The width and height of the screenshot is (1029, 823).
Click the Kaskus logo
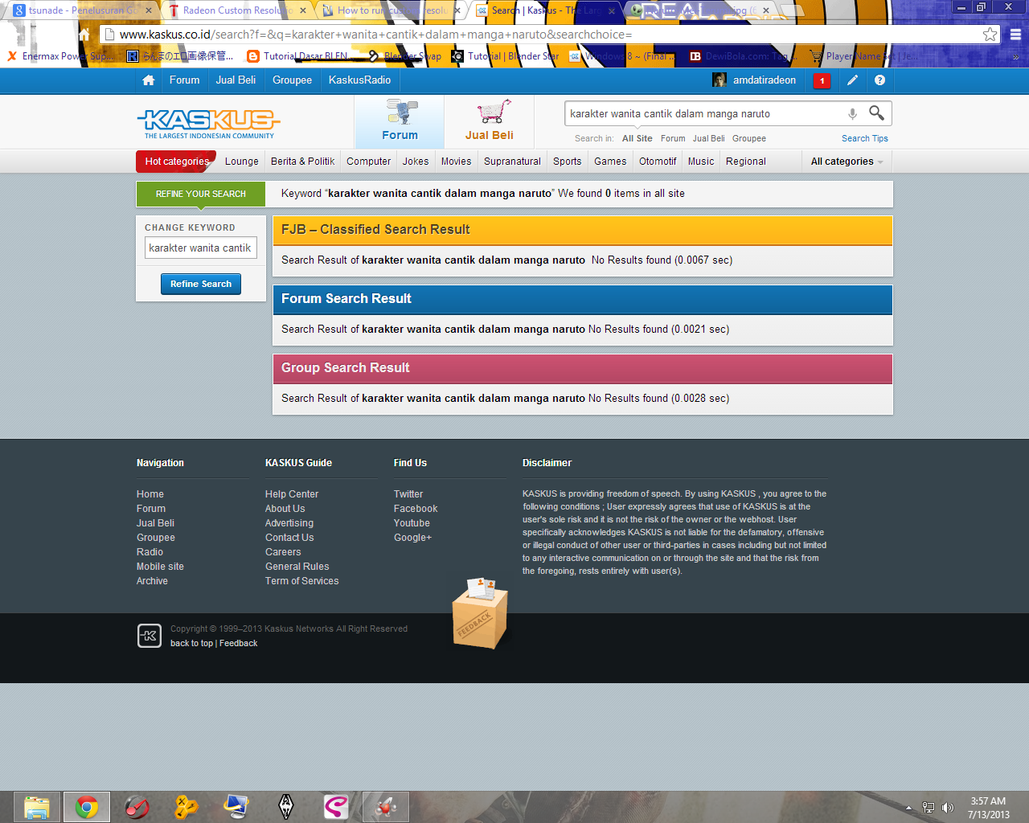pos(209,124)
